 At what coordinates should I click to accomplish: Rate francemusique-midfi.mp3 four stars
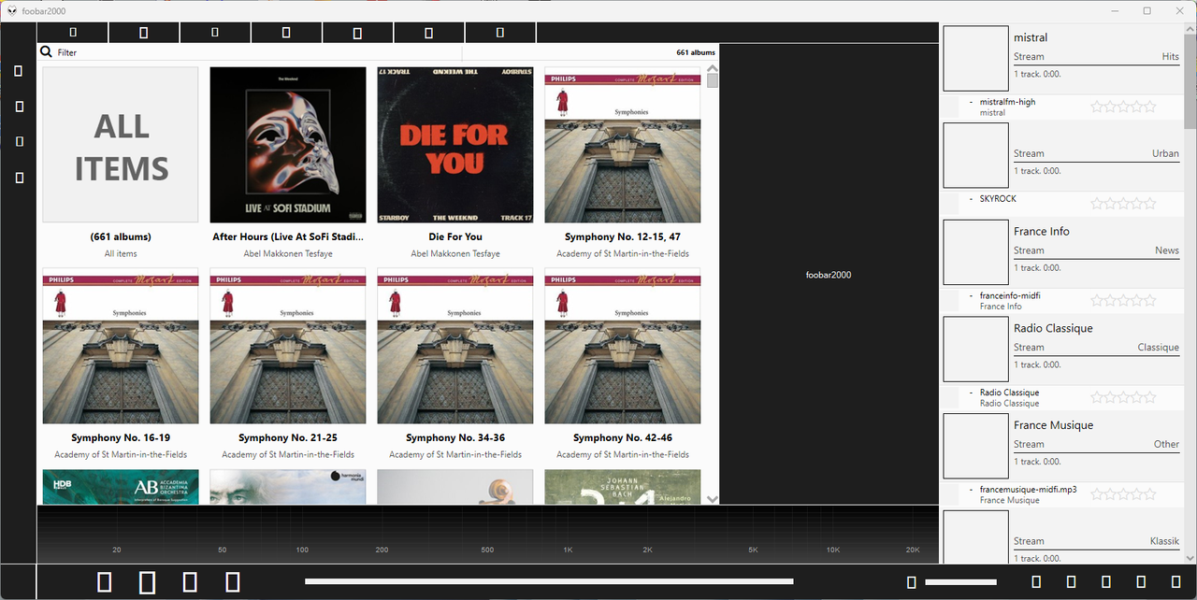click(x=1137, y=494)
